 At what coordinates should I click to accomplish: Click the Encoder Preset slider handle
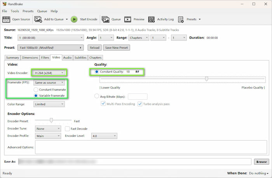[x=51, y=120]
